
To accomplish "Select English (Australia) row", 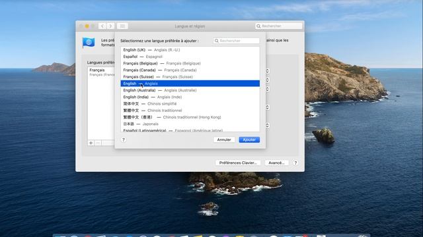I will 190,90.
